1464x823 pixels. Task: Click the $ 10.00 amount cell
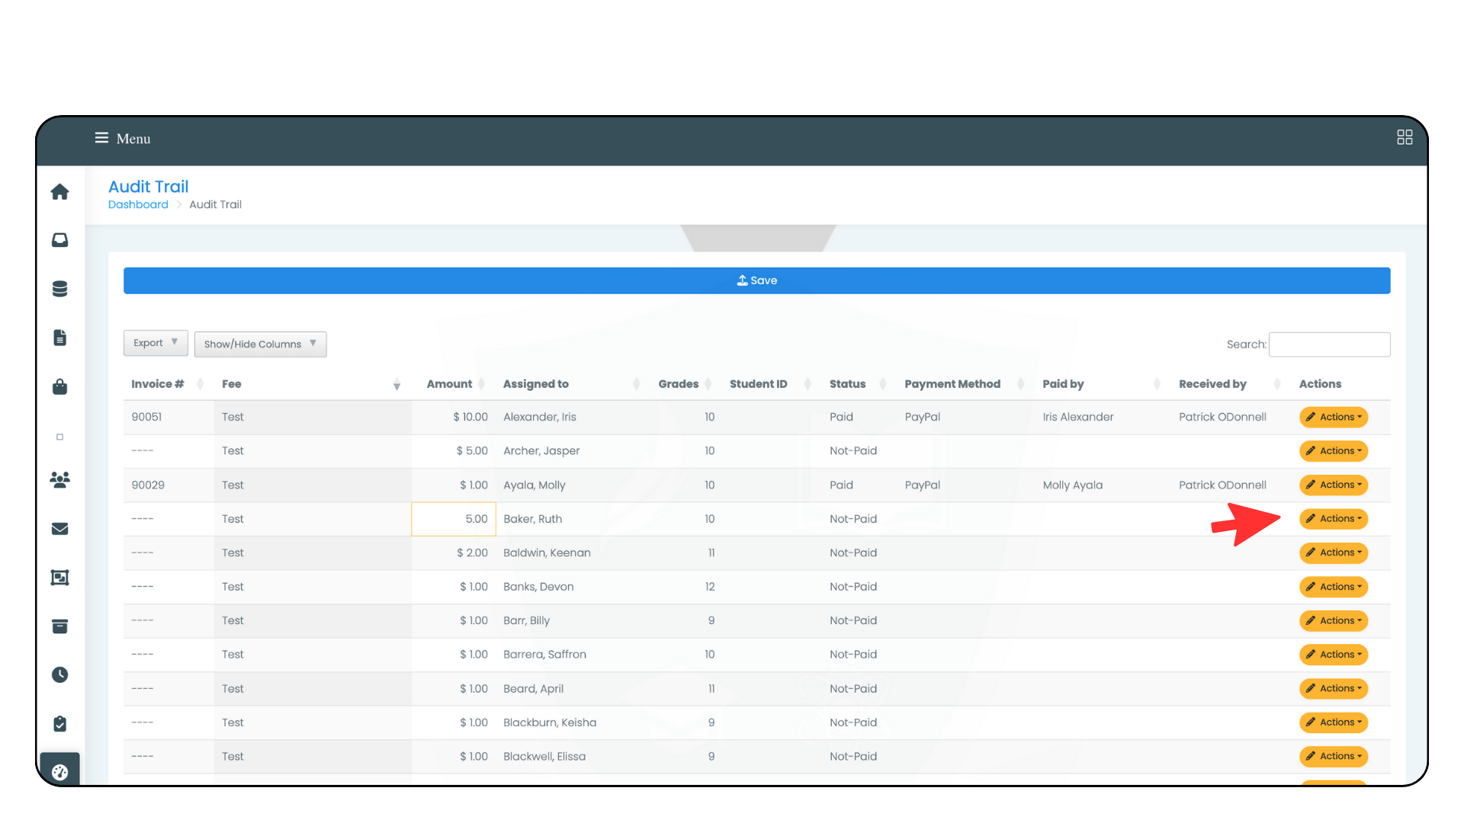pyautogui.click(x=470, y=417)
